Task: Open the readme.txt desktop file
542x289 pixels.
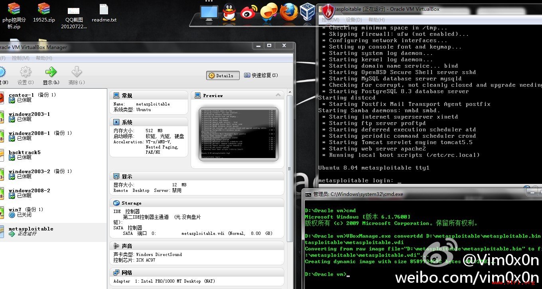Action: (x=104, y=13)
